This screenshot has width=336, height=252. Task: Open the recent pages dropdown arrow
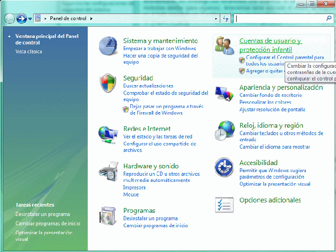pyautogui.click(x=30, y=19)
